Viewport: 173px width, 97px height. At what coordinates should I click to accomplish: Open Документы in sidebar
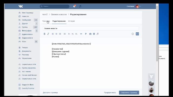coord(26,51)
